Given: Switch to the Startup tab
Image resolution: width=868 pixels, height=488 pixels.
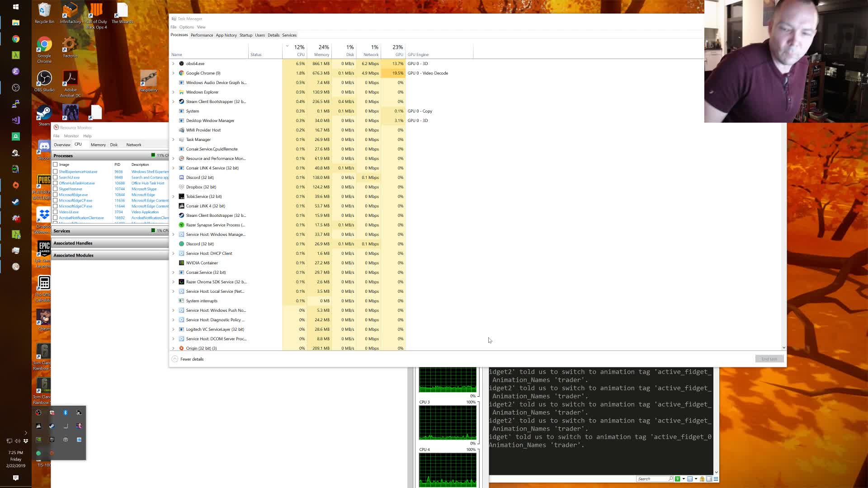Looking at the screenshot, I should 246,35.
